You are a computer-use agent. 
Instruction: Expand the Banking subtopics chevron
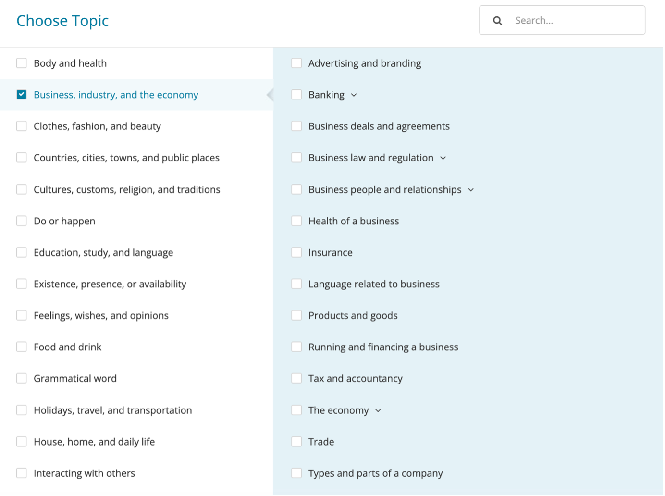(x=354, y=95)
